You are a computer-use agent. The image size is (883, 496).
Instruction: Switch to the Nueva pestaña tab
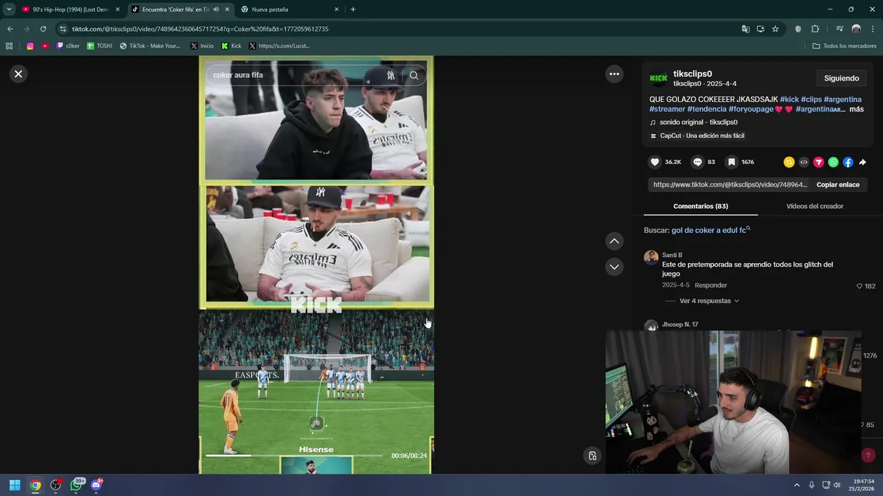coord(290,10)
